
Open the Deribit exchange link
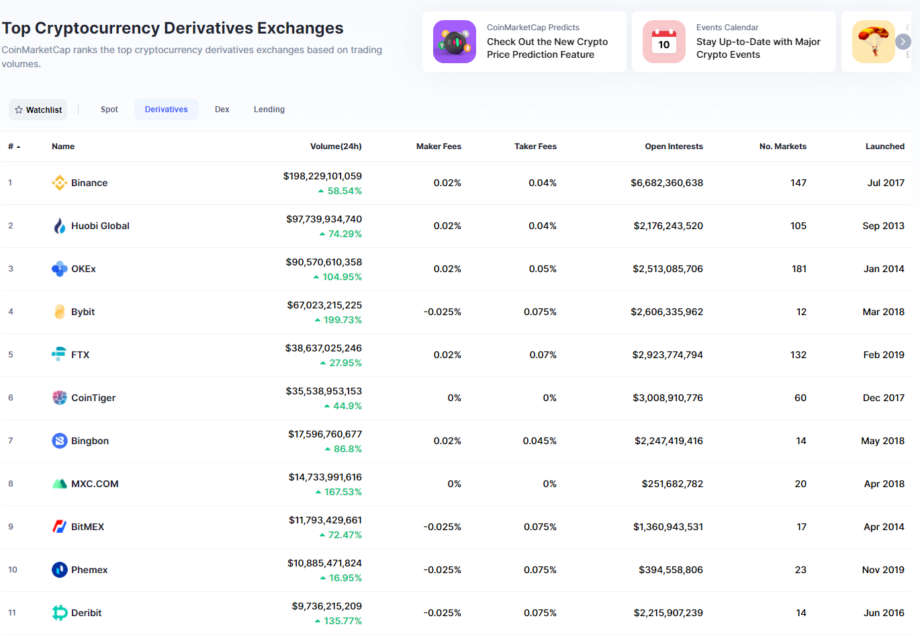coord(86,613)
